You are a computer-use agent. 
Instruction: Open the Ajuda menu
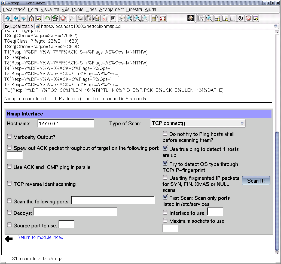[150, 9]
